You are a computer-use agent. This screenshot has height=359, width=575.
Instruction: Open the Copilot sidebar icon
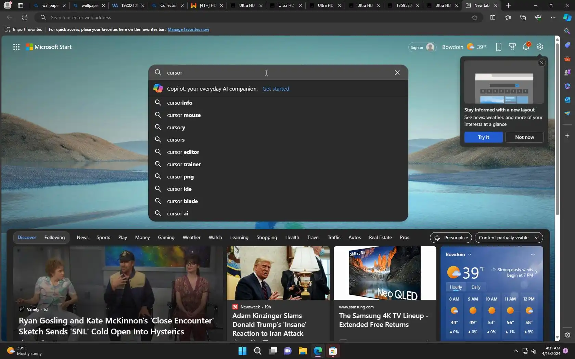click(567, 17)
